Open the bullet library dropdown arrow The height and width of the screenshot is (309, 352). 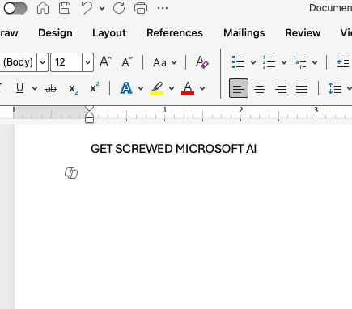tap(253, 62)
